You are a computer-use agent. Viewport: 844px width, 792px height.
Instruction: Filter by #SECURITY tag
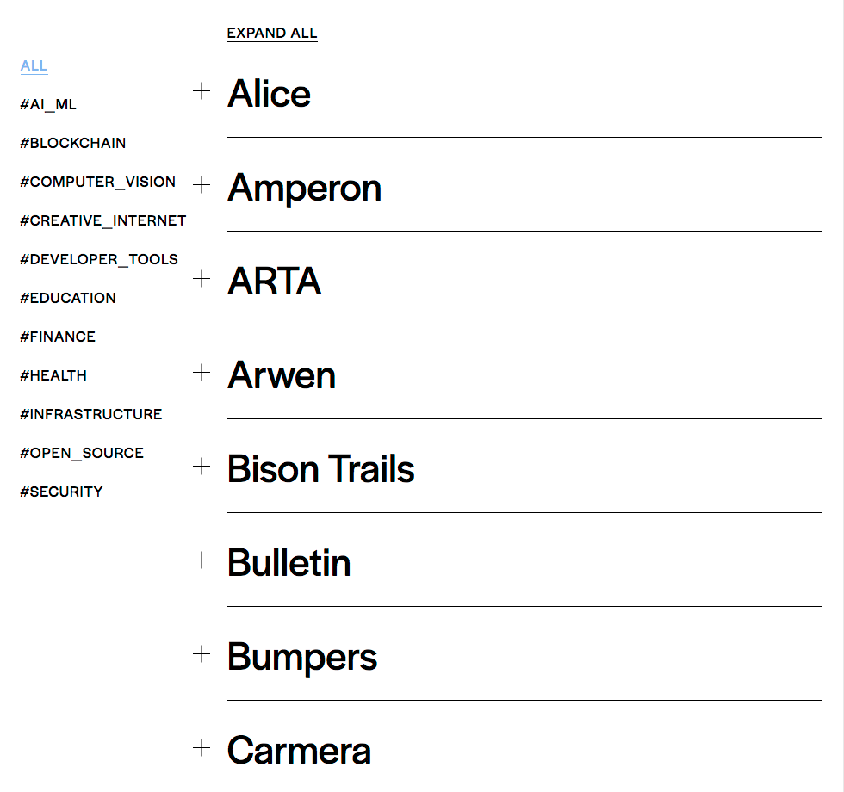(61, 492)
